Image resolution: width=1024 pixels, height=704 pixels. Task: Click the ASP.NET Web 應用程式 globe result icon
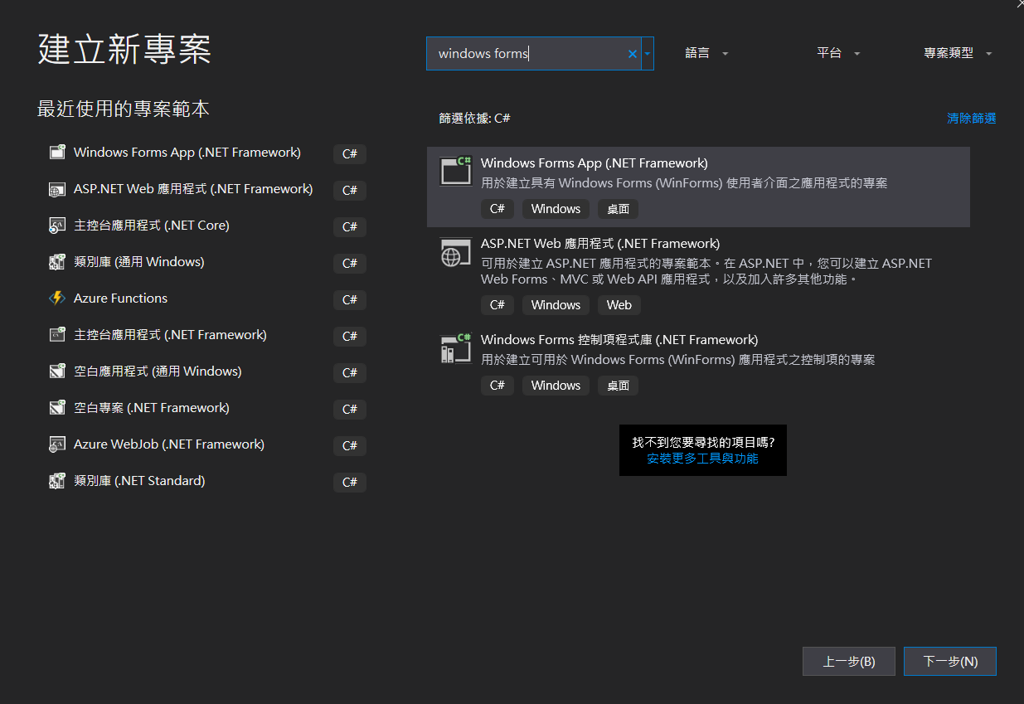click(x=455, y=252)
